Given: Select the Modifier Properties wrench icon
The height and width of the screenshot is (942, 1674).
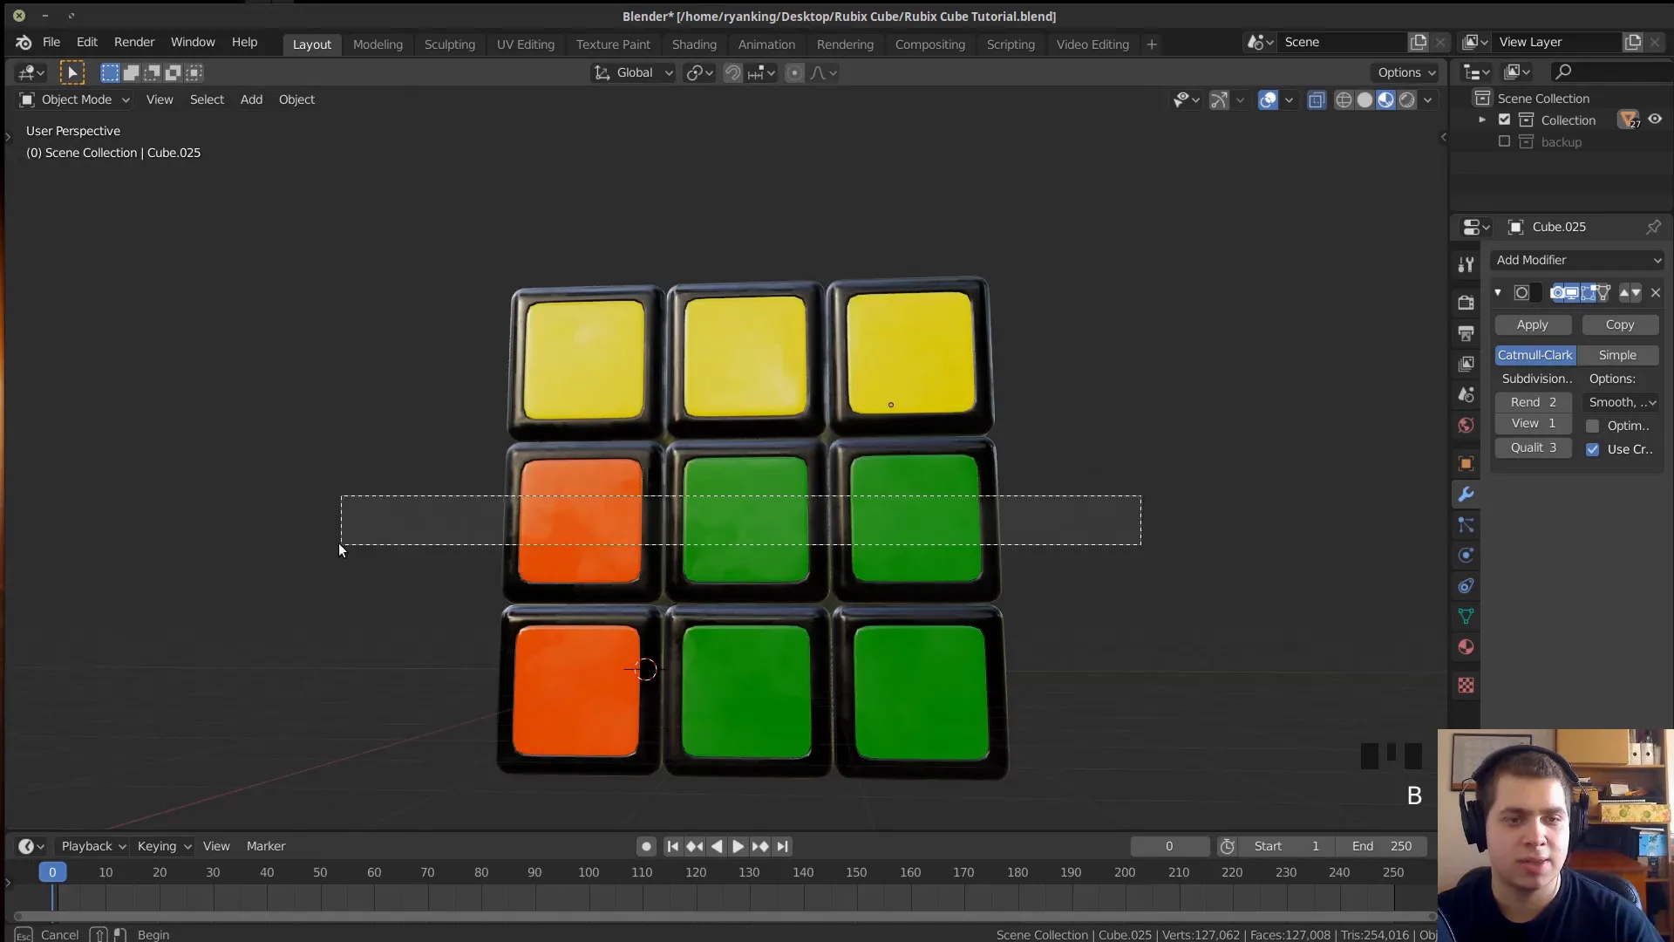Looking at the screenshot, I should [x=1466, y=495].
